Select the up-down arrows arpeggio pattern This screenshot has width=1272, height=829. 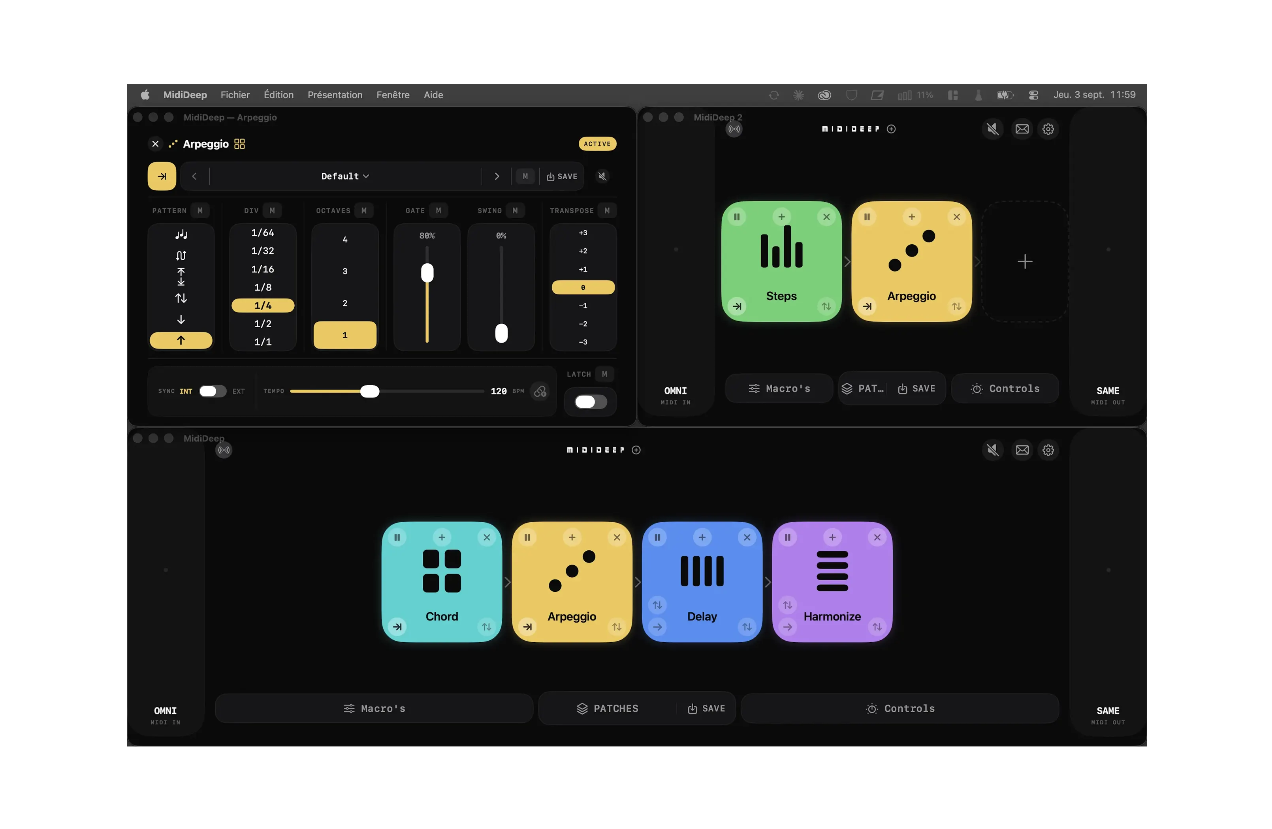(181, 298)
